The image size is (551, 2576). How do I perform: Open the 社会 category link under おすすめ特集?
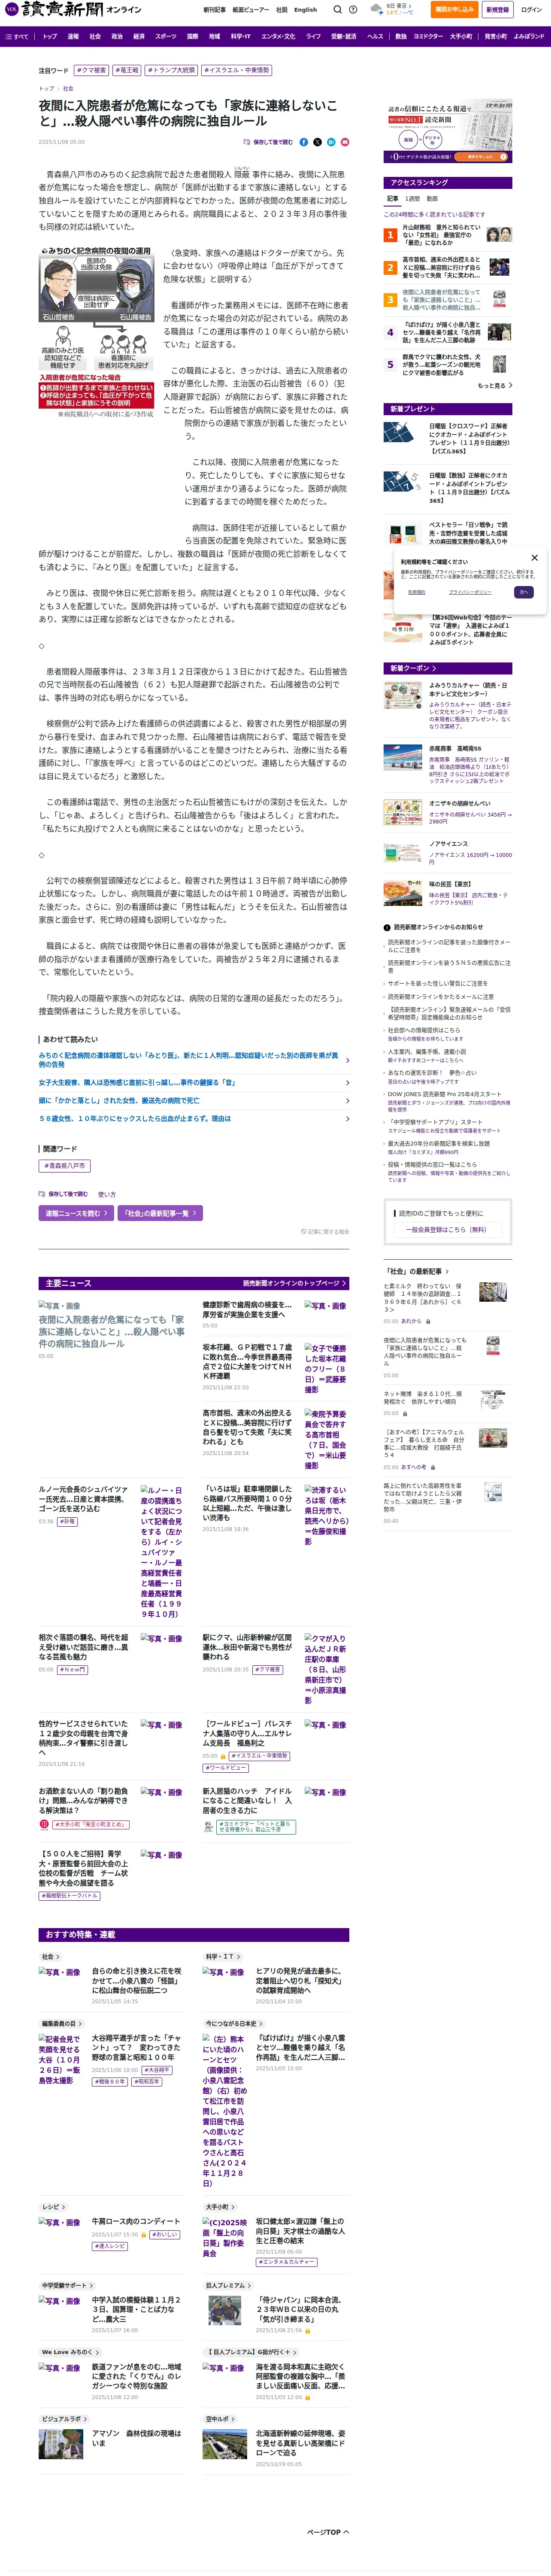click(x=50, y=1956)
